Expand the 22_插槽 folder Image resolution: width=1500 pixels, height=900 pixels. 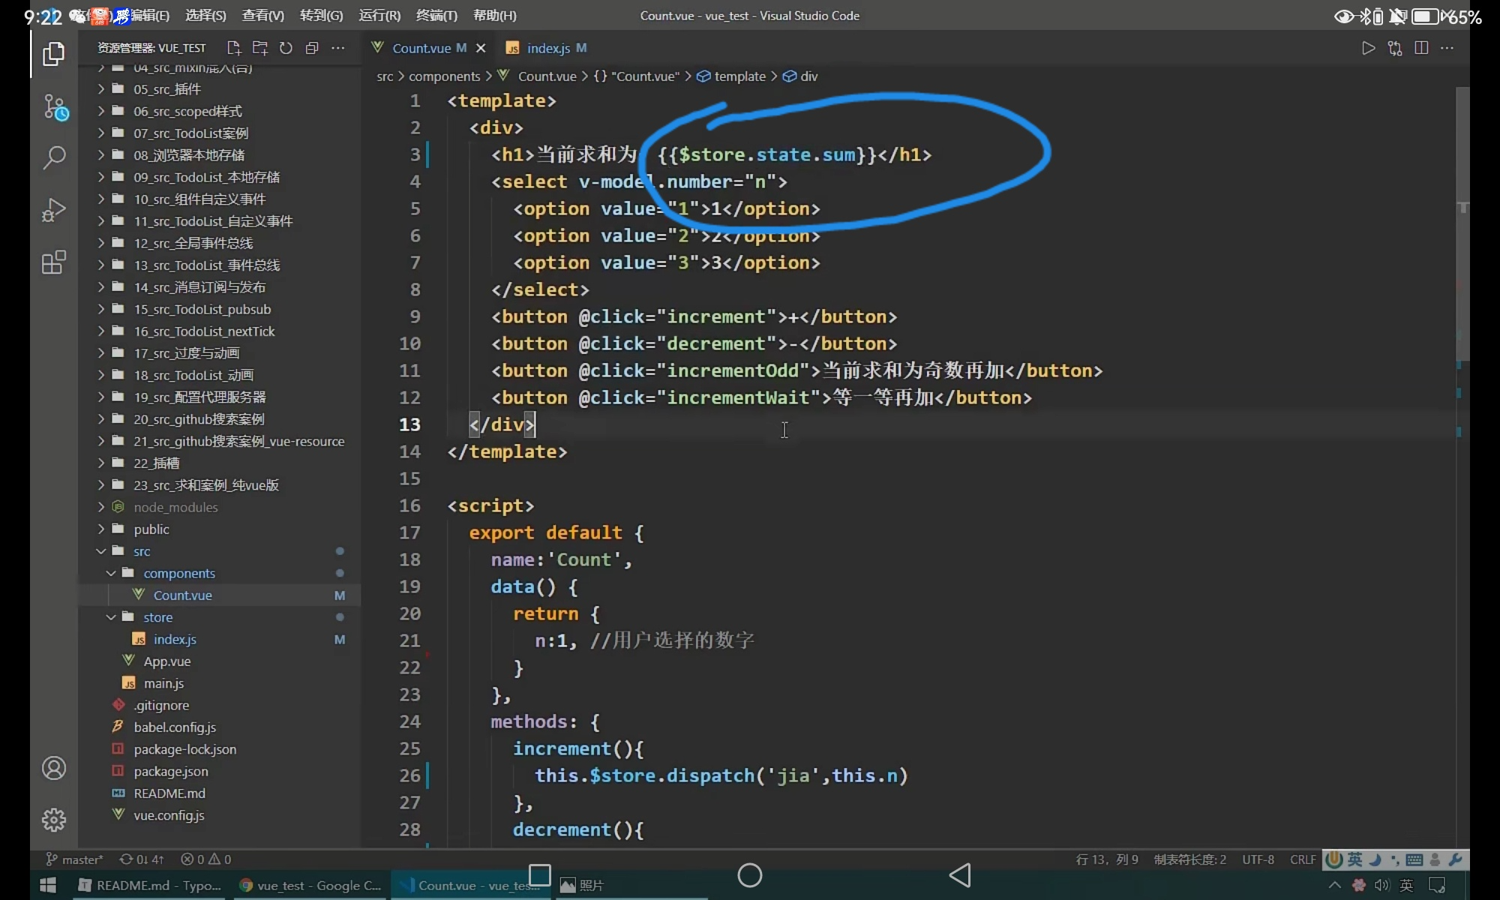[x=156, y=463]
